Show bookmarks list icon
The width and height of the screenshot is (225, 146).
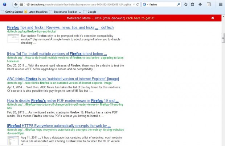[192, 4]
